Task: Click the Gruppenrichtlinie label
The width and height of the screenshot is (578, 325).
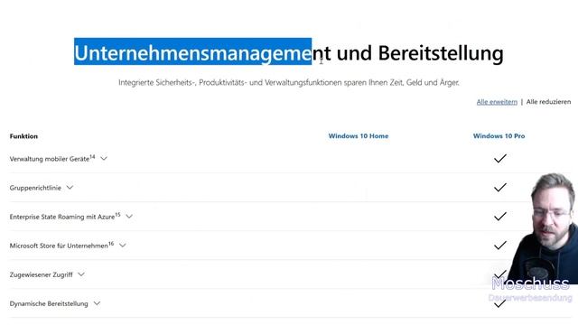Action: pyautogui.click(x=35, y=188)
